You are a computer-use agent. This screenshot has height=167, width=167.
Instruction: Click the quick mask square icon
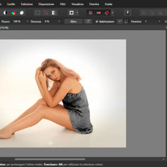tap(72, 13)
